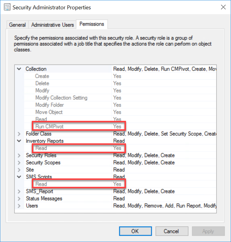The width and height of the screenshot is (231, 242).
Task: Collapse the Collection permissions node
Action: pyautogui.click(x=19, y=69)
